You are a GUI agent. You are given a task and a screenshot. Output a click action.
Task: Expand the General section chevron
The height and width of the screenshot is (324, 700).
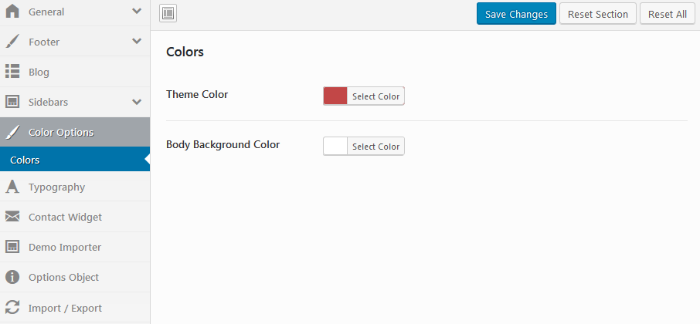click(x=137, y=12)
